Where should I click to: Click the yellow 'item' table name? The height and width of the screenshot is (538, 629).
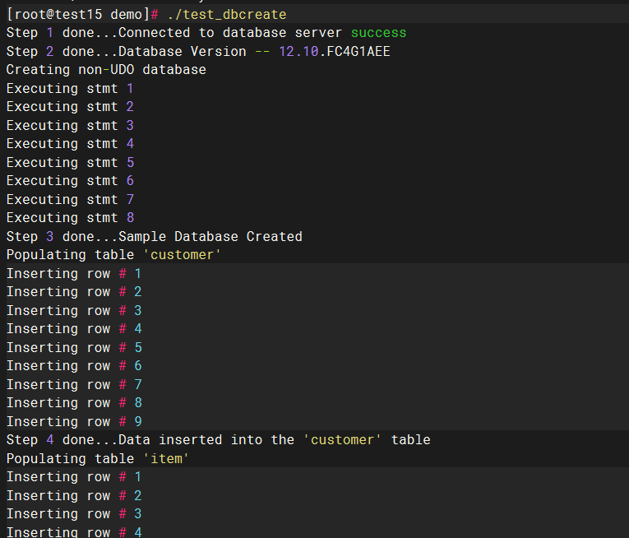click(166, 458)
